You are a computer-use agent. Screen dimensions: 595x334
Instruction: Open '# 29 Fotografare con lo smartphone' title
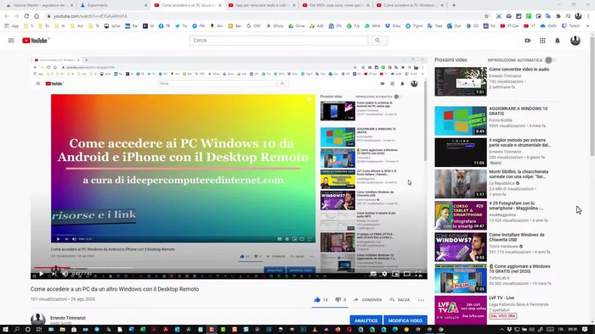(x=516, y=205)
